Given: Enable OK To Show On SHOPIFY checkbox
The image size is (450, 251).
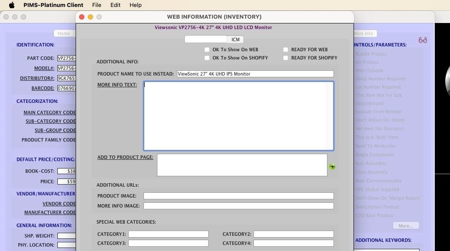Looking at the screenshot, I should (x=207, y=58).
